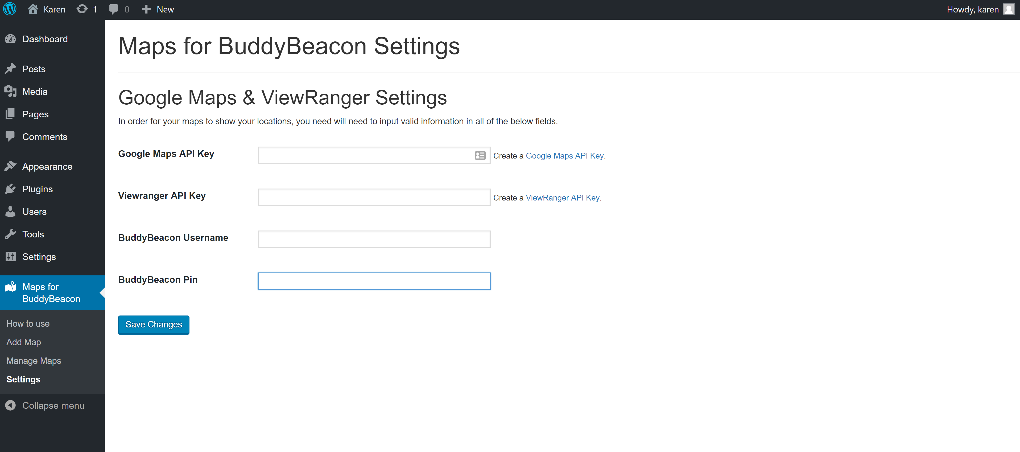This screenshot has width=1020, height=452.
Task: Follow the Google Maps API Key link
Action: [564, 156]
